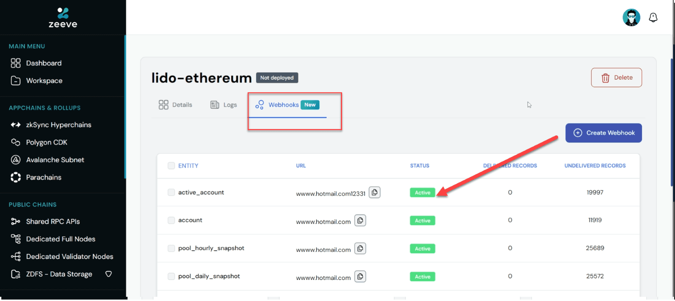The height and width of the screenshot is (301, 675).
Task: Click the Zeeve logo
Action: [63, 18]
